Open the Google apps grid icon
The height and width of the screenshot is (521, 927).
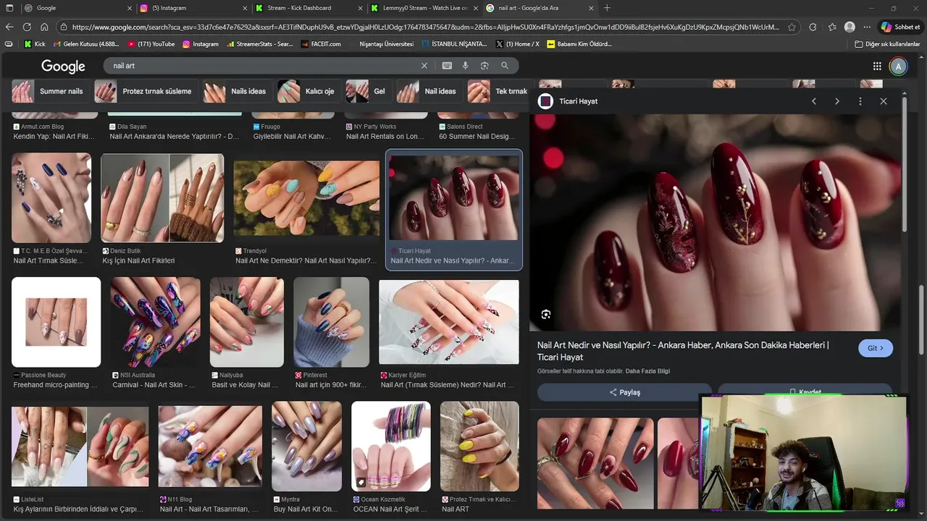(877, 67)
